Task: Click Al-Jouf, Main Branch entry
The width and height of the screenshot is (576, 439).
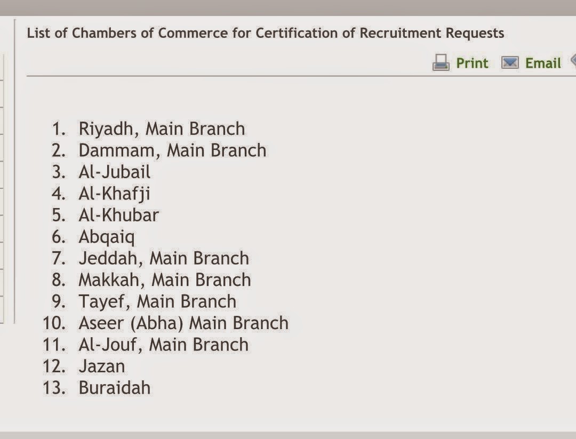Action: (x=164, y=345)
